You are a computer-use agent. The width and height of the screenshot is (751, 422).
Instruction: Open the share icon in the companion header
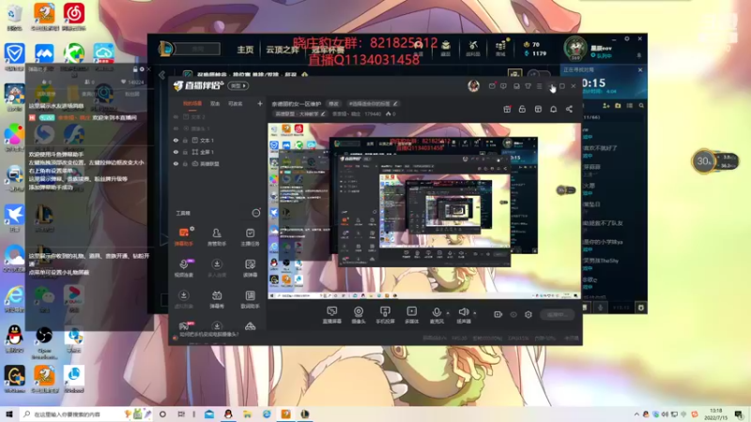point(569,109)
